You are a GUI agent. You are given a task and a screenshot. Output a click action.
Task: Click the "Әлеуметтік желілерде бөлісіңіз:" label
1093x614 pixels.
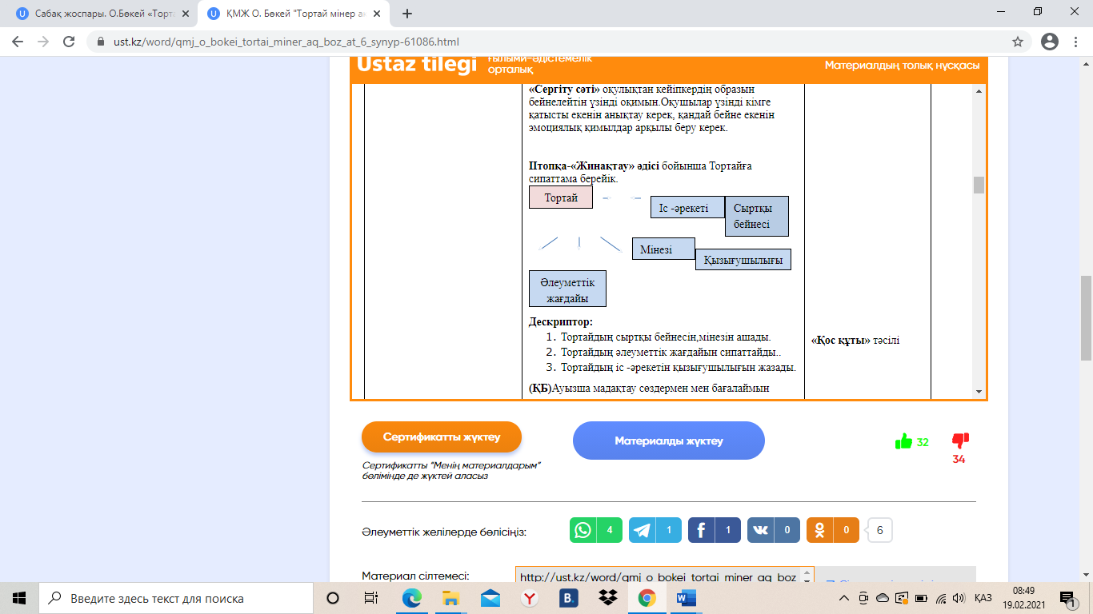point(444,532)
